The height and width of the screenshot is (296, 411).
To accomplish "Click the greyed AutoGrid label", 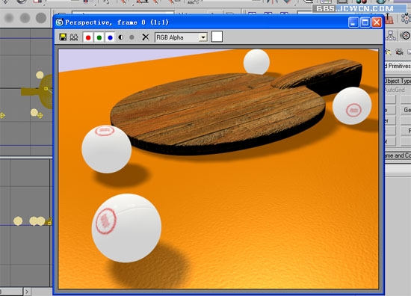I will coord(395,90).
